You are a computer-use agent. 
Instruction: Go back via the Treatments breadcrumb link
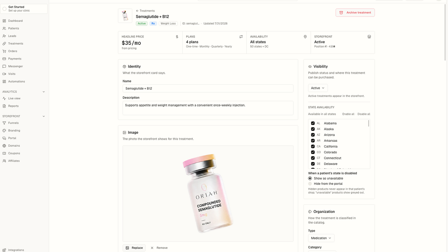tap(145, 11)
